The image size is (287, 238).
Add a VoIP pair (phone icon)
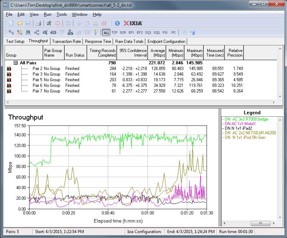[x=20, y=32]
